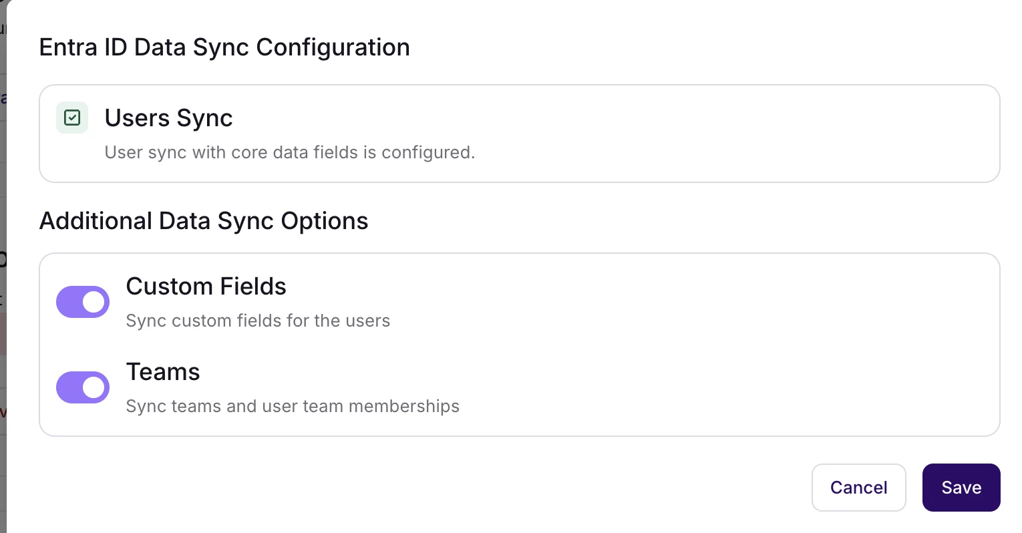Click the Additional Data Sync Options heading

pos(204,221)
